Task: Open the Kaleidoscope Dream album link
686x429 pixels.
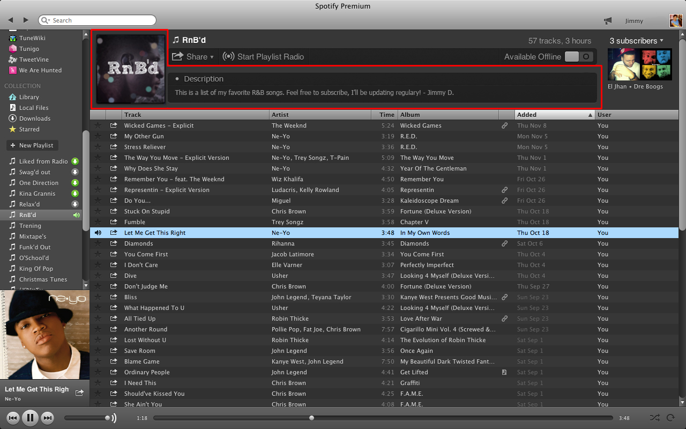Action: click(x=429, y=201)
